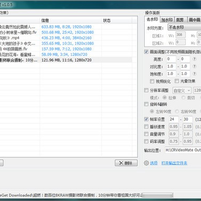Click the 饱和度 minimum value field
The image size is (201, 201).
pyautogui.click(x=171, y=74)
